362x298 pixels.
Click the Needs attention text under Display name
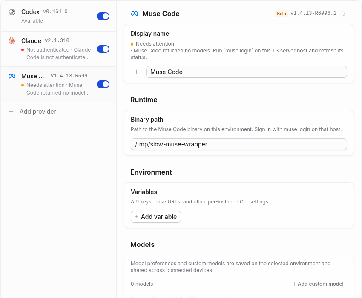pos(155,44)
